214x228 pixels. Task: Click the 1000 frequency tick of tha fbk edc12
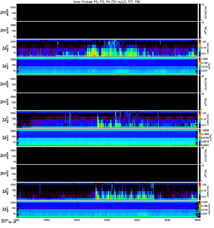(x=13, y=42)
